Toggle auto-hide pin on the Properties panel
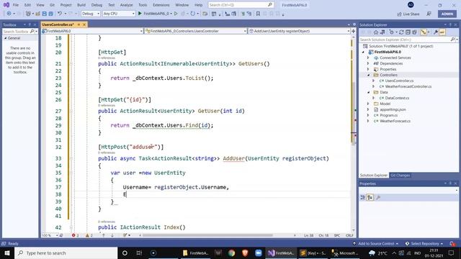The height and width of the screenshot is (259, 461). point(450,183)
